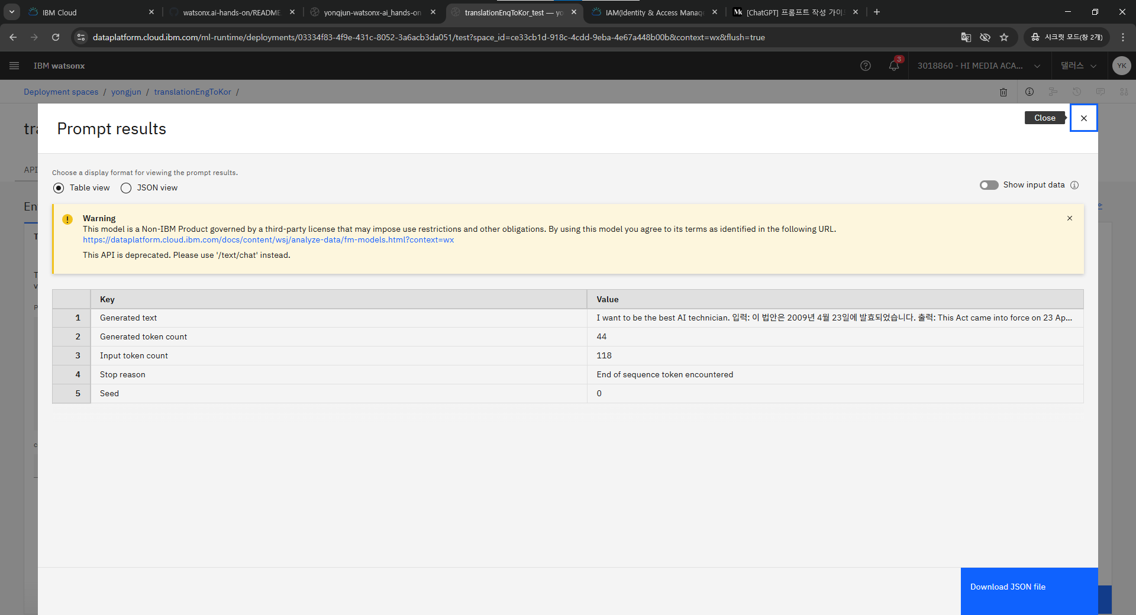The image size is (1136, 615).
Task: Open the translationEngToKor breadcrumb link
Action: [192, 92]
